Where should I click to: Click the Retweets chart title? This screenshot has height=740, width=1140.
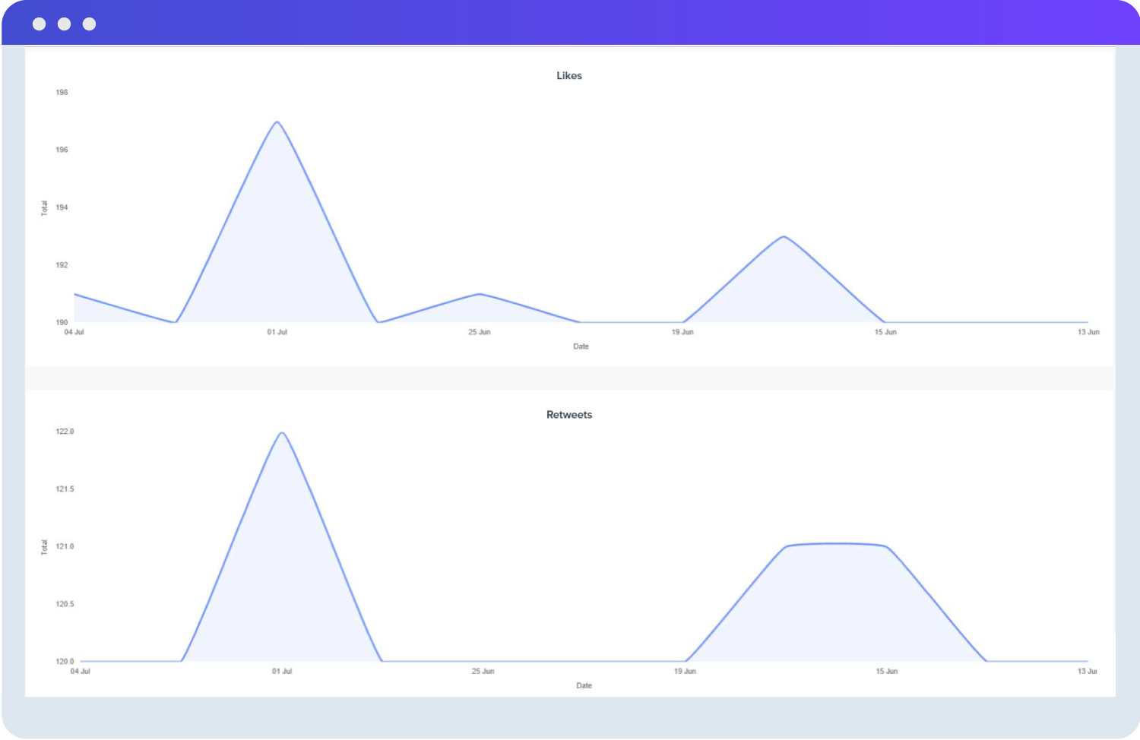click(569, 415)
